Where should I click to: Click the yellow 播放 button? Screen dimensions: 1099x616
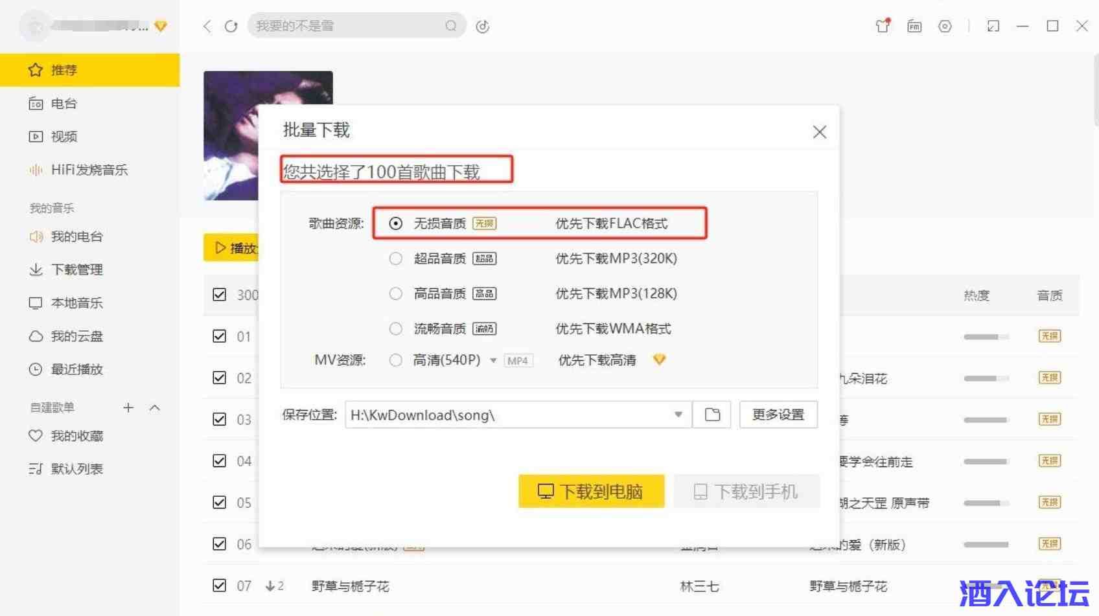[x=231, y=247]
